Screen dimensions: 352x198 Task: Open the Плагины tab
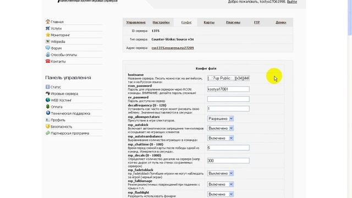click(x=233, y=23)
